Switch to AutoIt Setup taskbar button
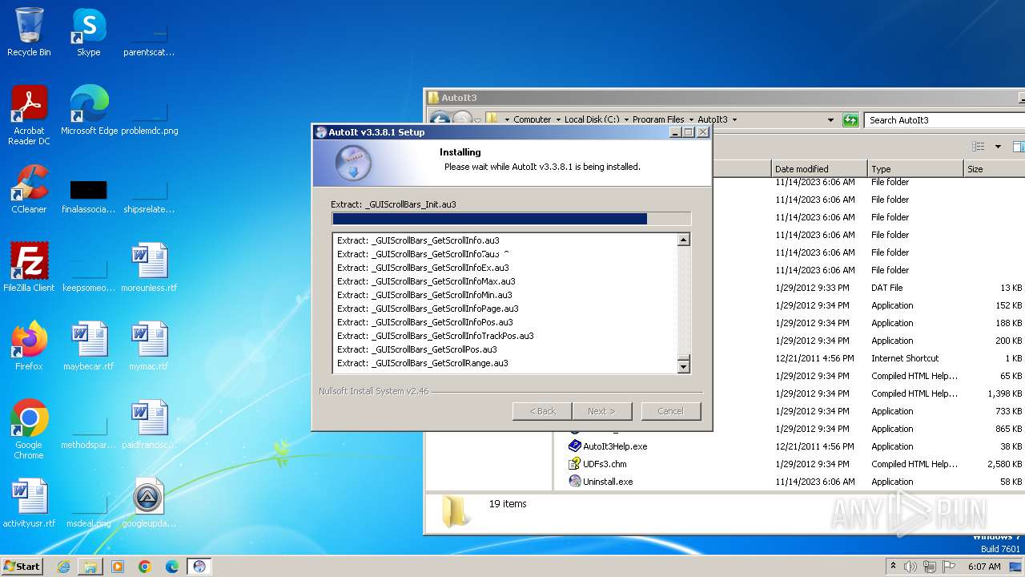This screenshot has width=1025, height=577. click(x=199, y=567)
